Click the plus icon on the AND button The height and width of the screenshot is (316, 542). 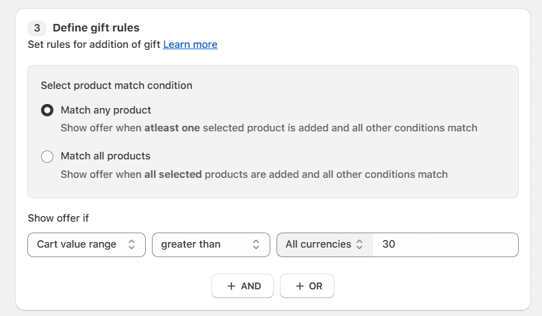coord(231,287)
